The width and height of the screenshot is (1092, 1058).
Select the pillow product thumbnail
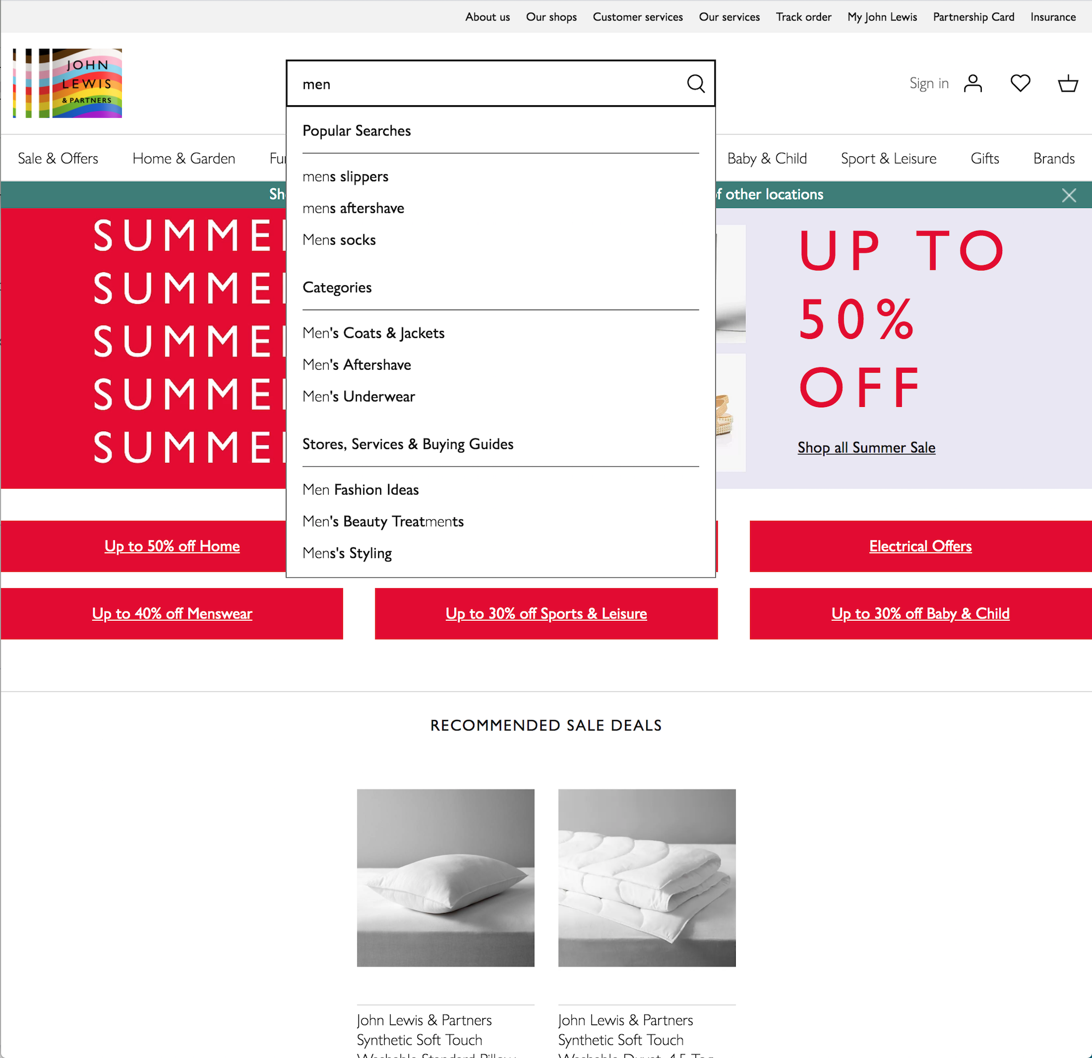(446, 878)
